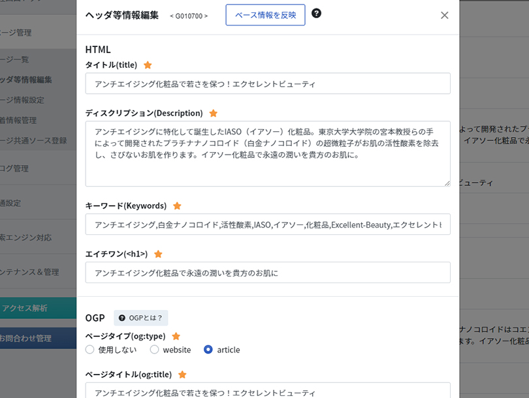Click the star icon beside ページタイプ(og:type)
The width and height of the screenshot is (529, 398).
[176, 336]
